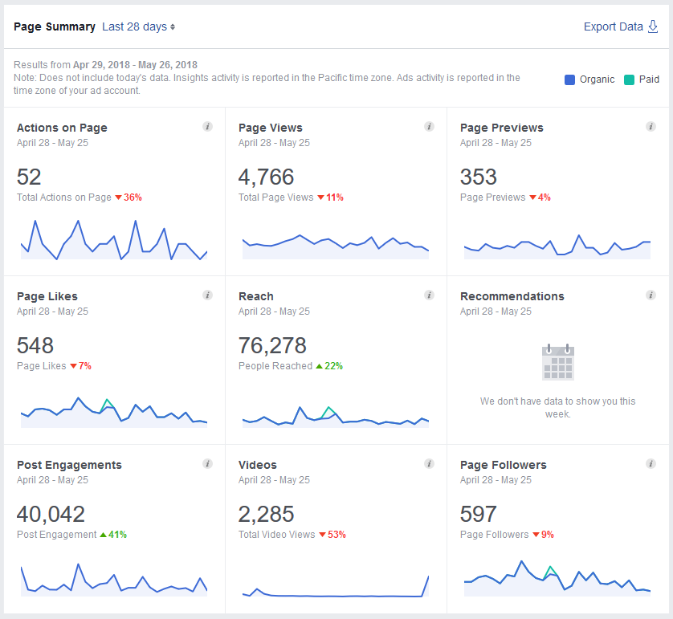The width and height of the screenshot is (673, 619).
Task: Click the 7% decrease indicator
Action: [80, 366]
